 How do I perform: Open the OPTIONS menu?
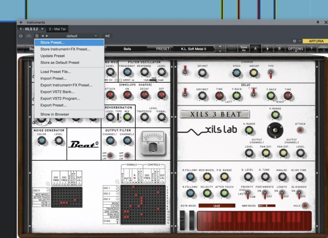(296, 49)
